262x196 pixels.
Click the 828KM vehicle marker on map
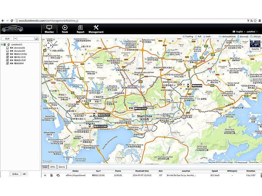(x=188, y=86)
